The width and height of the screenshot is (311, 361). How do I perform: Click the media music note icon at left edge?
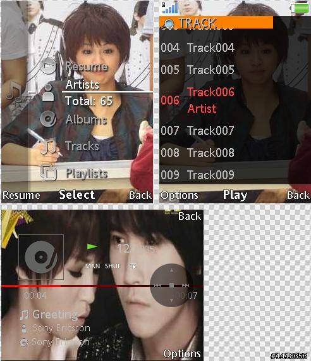[15, 92]
